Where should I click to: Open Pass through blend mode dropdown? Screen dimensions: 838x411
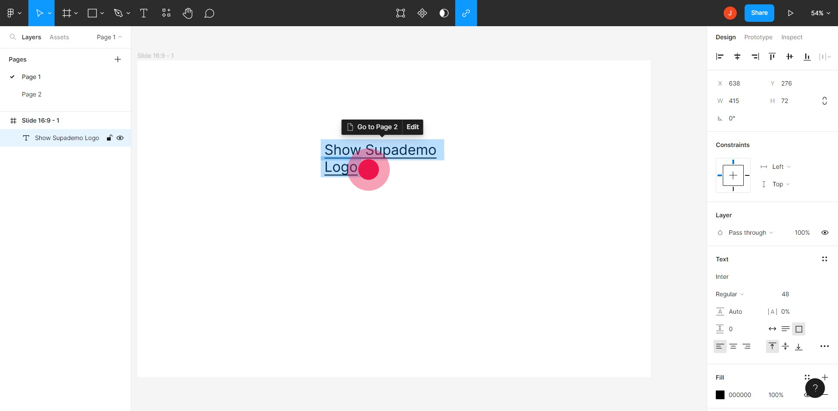[x=751, y=233]
